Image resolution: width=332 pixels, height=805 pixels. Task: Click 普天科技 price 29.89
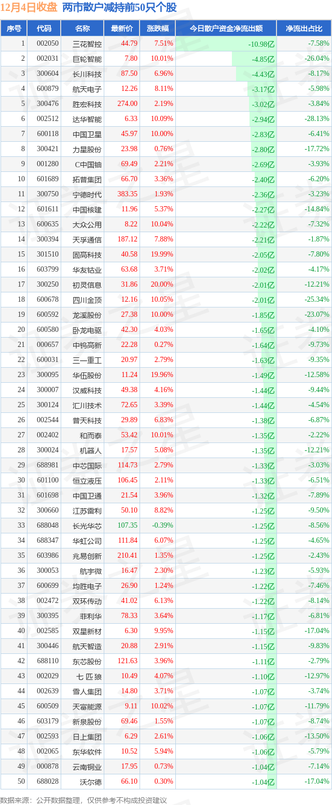tap(129, 420)
